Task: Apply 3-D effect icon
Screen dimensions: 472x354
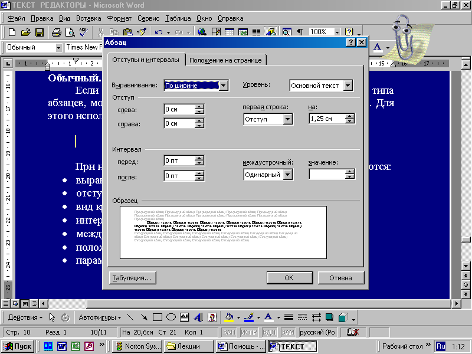Action: coord(343,317)
